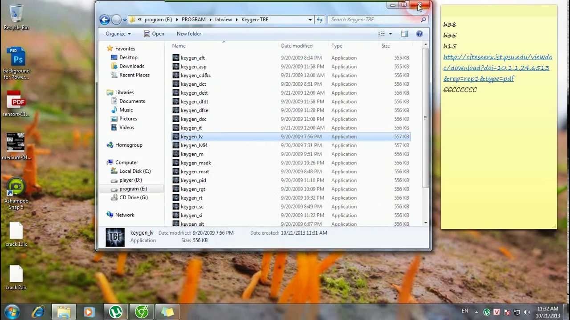Open the Explorer Help icon
Viewport: 570px width, 320px height.
pos(419,34)
